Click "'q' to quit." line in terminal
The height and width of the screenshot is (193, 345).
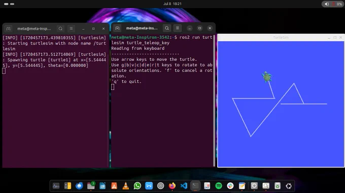coord(126,81)
